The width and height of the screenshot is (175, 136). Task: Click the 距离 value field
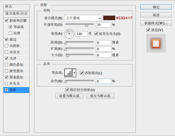pyautogui.click(x=104, y=43)
